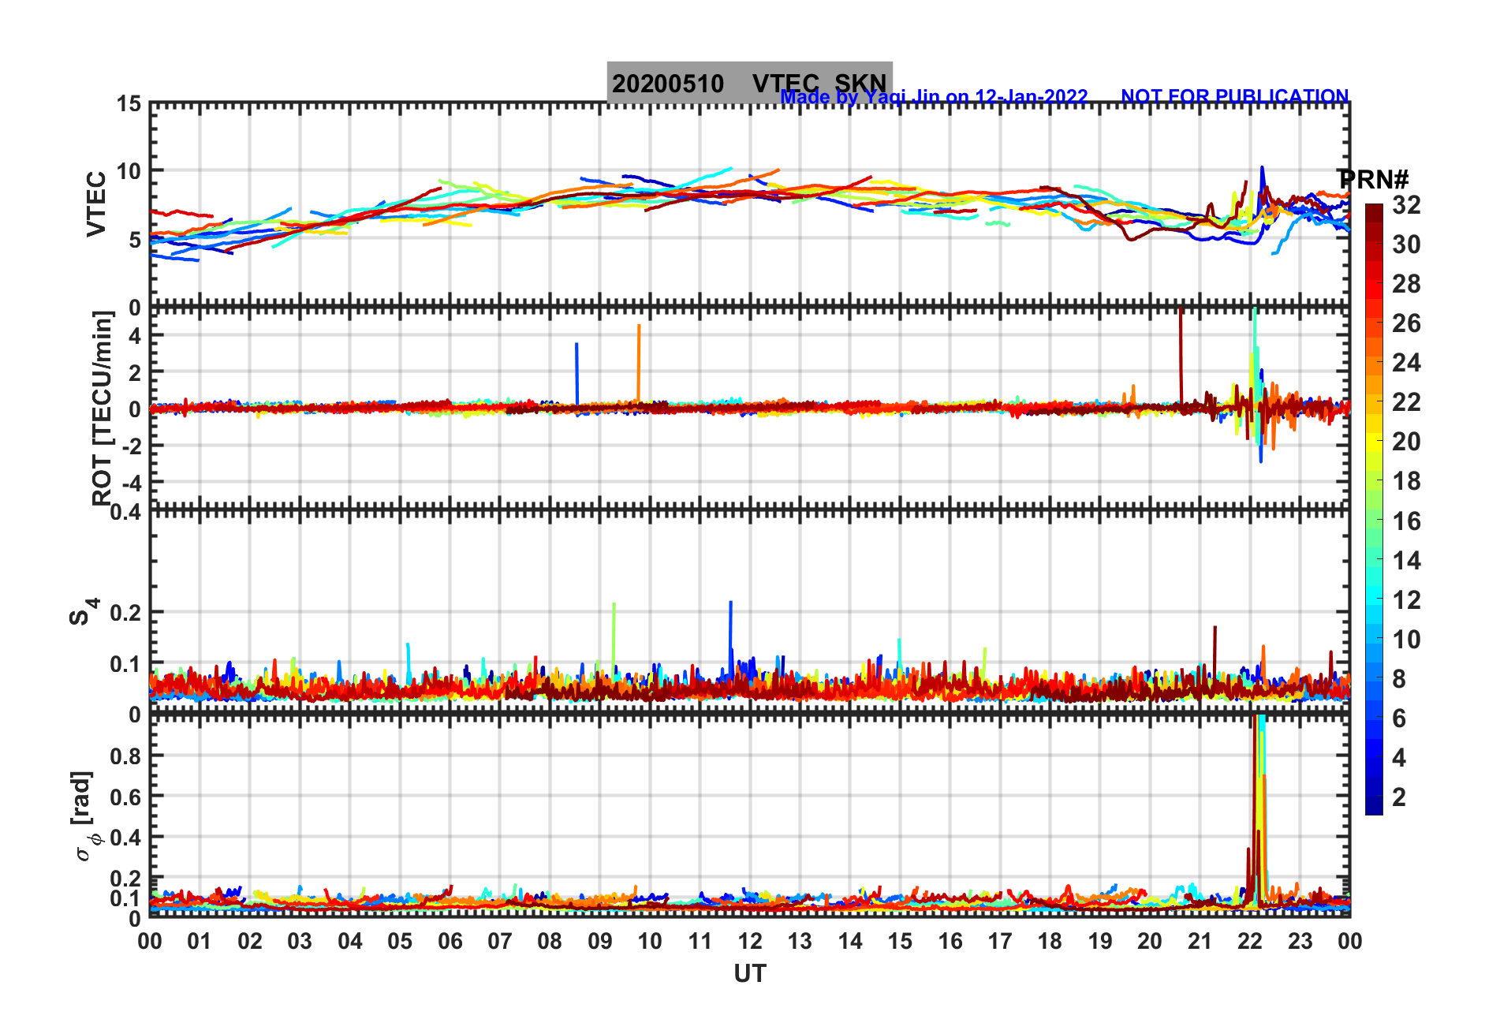Select UT axis tick label "09"
This screenshot has width=1500, height=1019.
coord(600,941)
